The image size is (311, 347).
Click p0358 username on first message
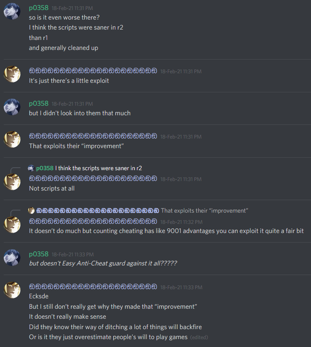39,8
